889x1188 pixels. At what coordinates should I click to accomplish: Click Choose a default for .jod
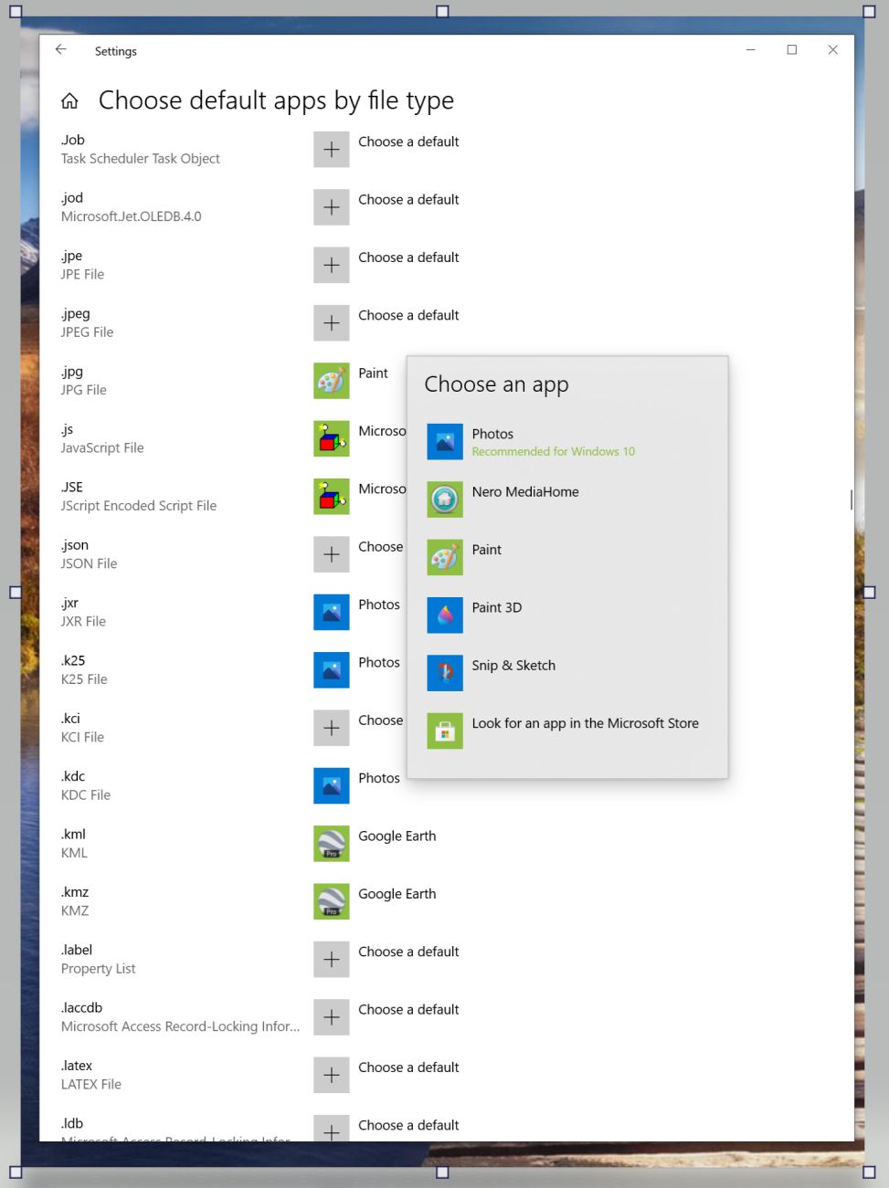pyautogui.click(x=408, y=199)
